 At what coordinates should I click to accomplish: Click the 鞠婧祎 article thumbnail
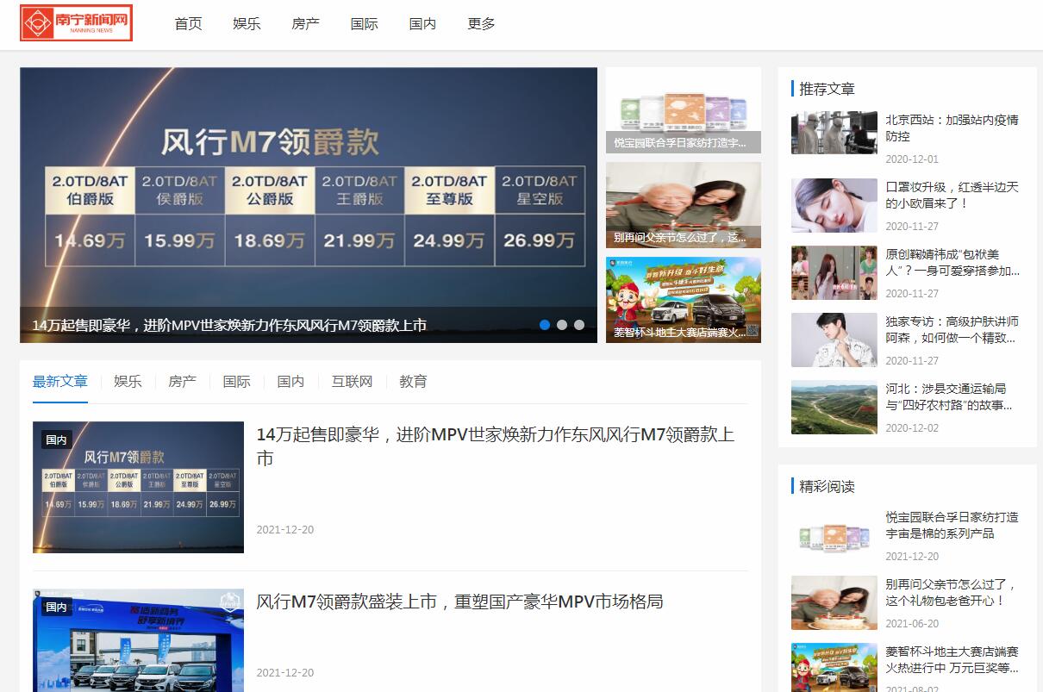[834, 272]
